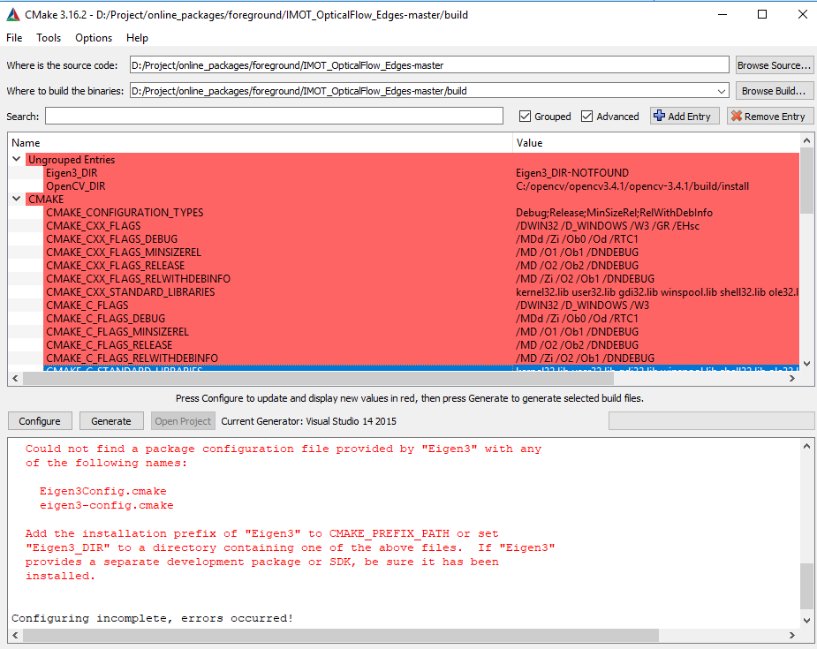Click the red X Remove Entry icon
The height and width of the screenshot is (649, 817).
pos(737,116)
